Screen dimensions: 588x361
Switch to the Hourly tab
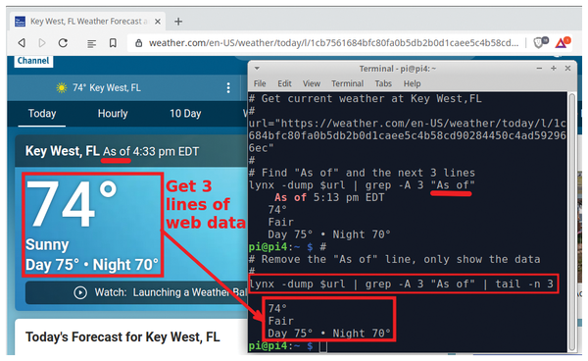[113, 114]
